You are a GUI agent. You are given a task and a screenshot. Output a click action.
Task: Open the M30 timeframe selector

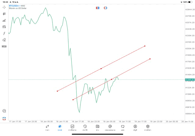(x=4, y=47)
